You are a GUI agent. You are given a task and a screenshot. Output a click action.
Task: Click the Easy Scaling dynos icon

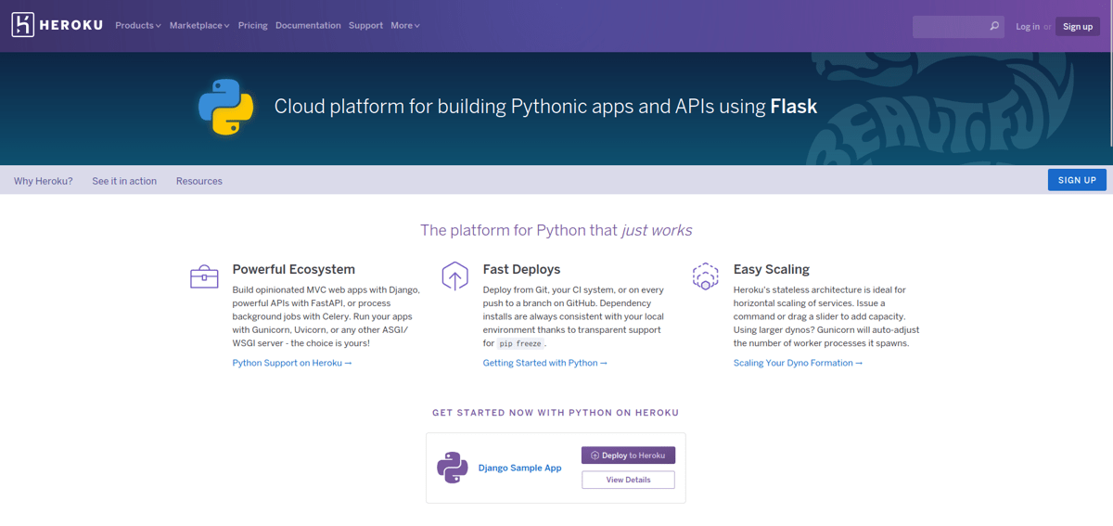[x=705, y=276]
